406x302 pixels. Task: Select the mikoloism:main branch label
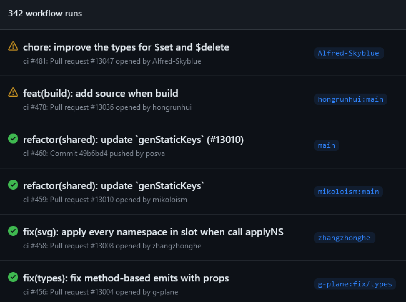point(348,192)
